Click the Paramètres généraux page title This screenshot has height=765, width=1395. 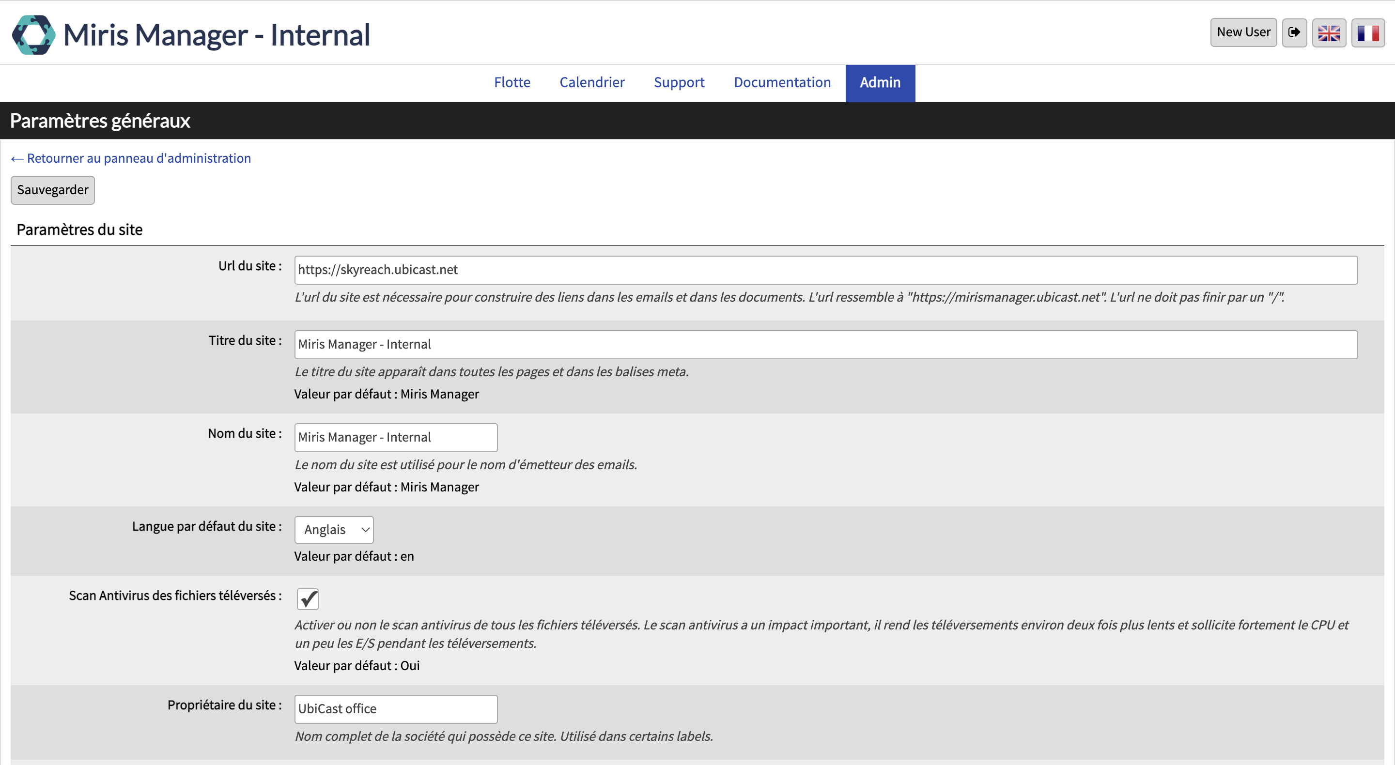tap(100, 121)
